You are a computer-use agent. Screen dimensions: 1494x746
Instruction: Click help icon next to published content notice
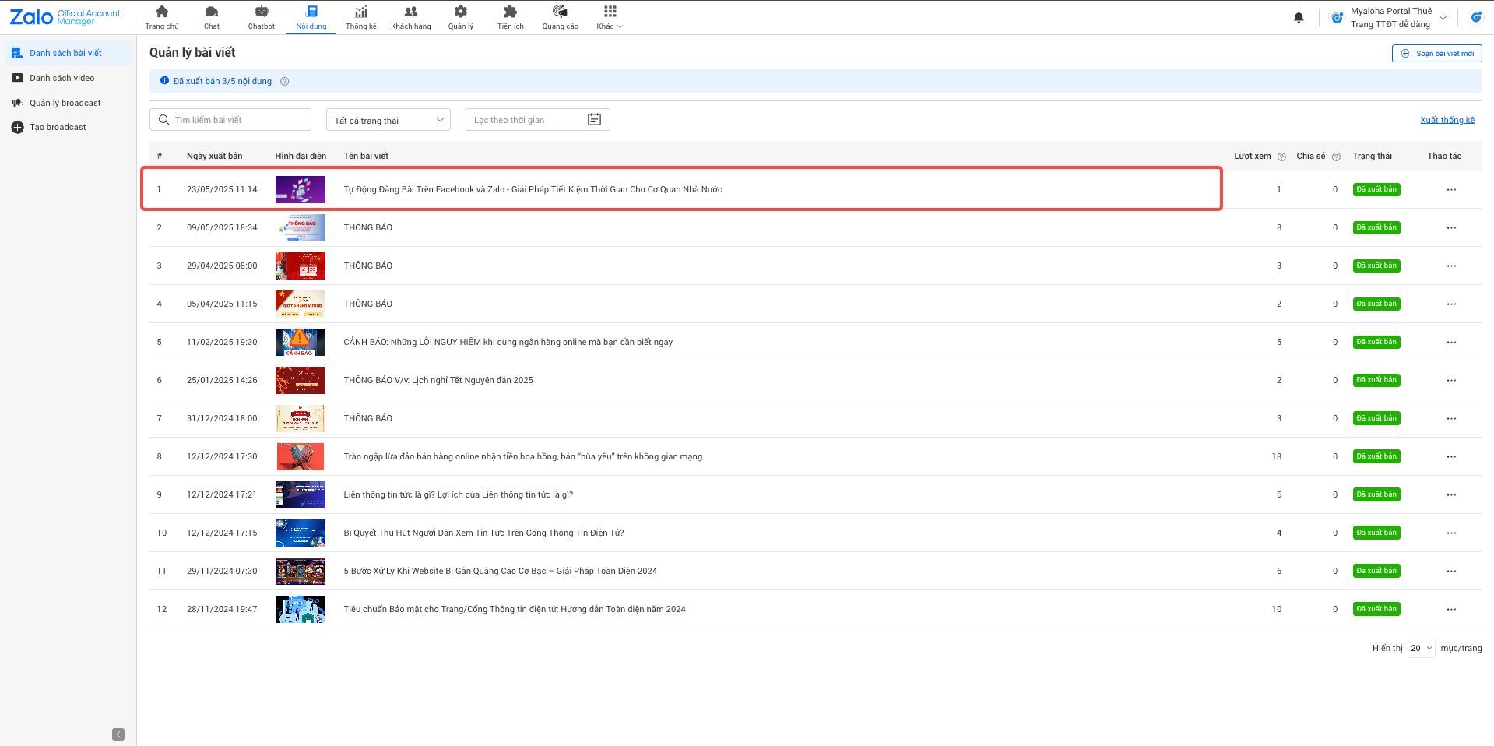(284, 81)
